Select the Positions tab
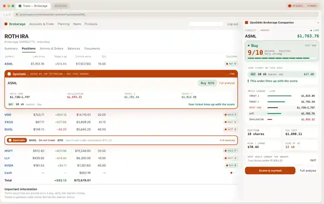 (x=28, y=48)
